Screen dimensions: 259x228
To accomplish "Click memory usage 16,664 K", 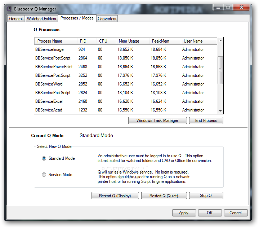I will (125, 67).
